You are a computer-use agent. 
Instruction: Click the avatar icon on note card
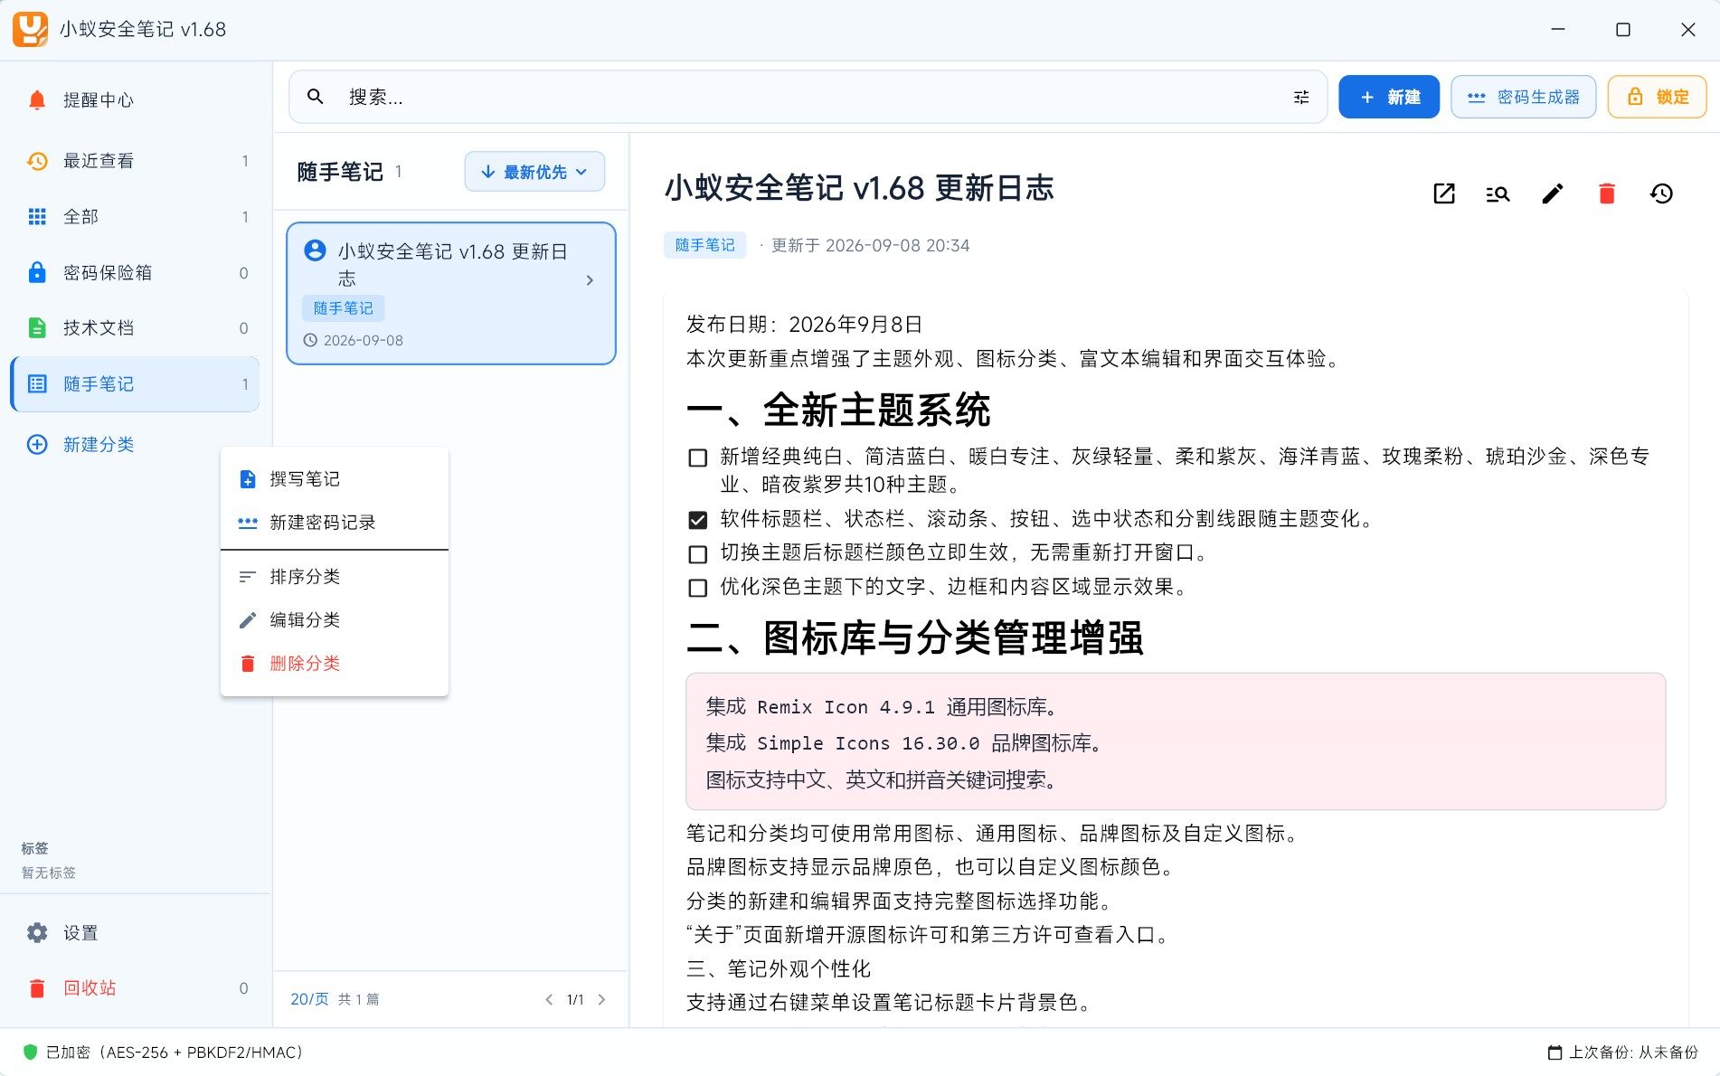click(x=315, y=250)
